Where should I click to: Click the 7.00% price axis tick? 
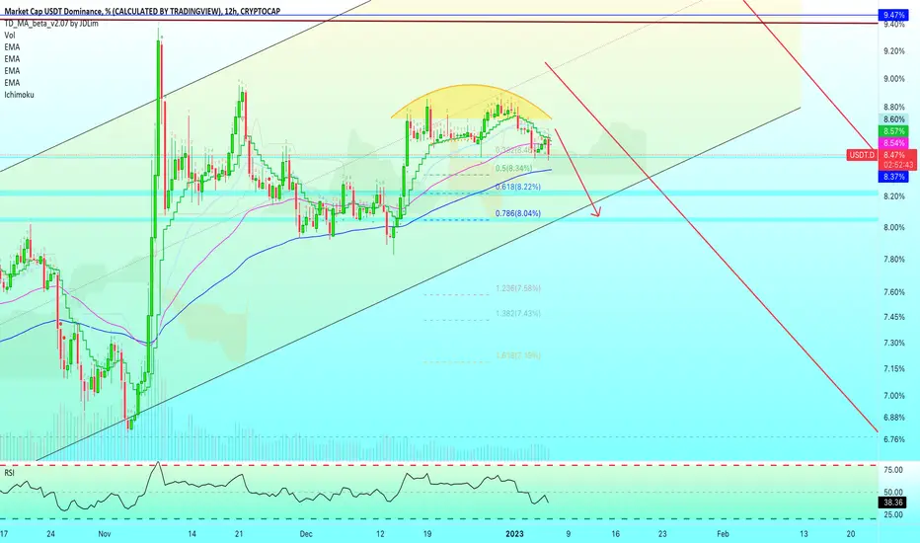tap(893, 396)
